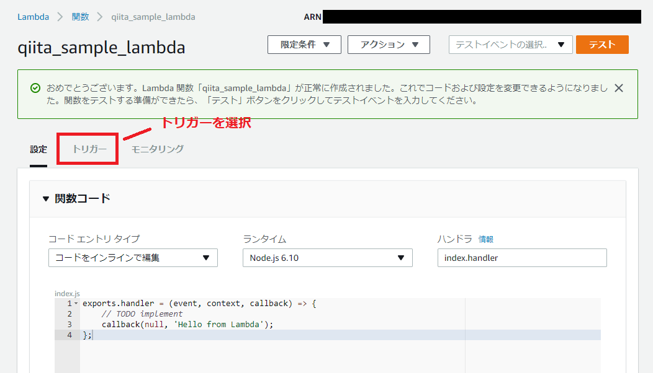Select the 設定 tab
This screenshot has height=373, width=653.
[38, 149]
